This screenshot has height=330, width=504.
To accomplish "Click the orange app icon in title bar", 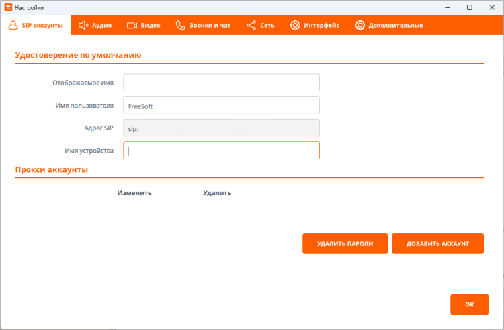I will coord(9,7).
